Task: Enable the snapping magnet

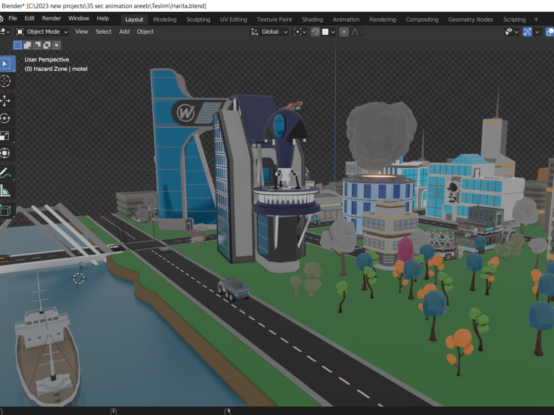Action: [315, 32]
